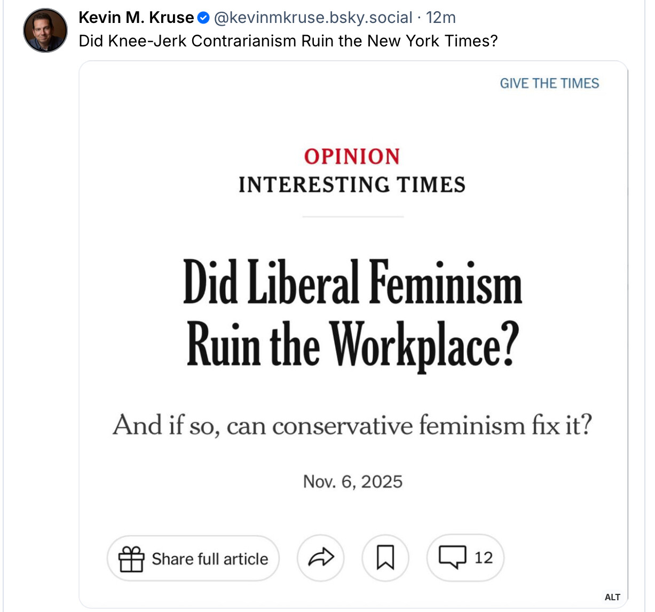Open comments via the speech bubble icon

(452, 557)
